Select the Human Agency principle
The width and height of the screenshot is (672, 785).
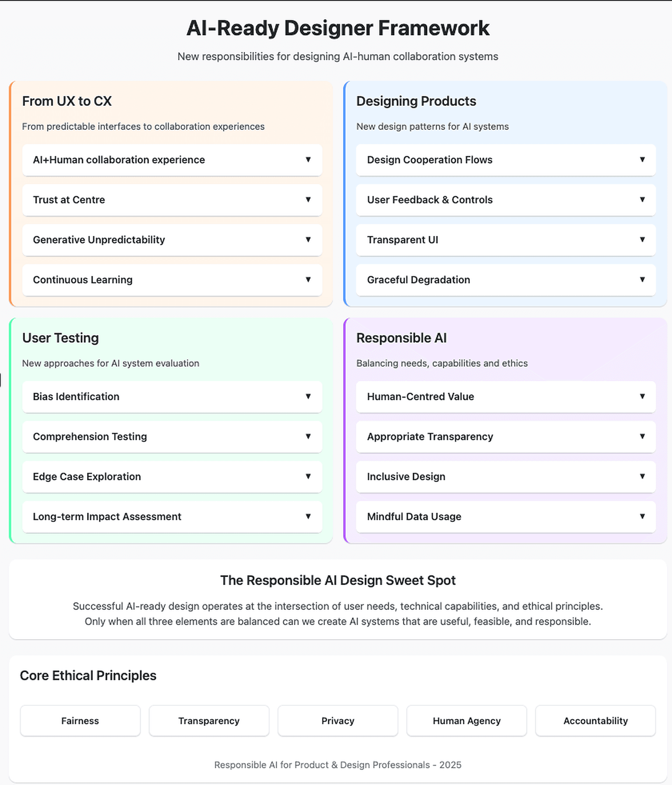(466, 721)
